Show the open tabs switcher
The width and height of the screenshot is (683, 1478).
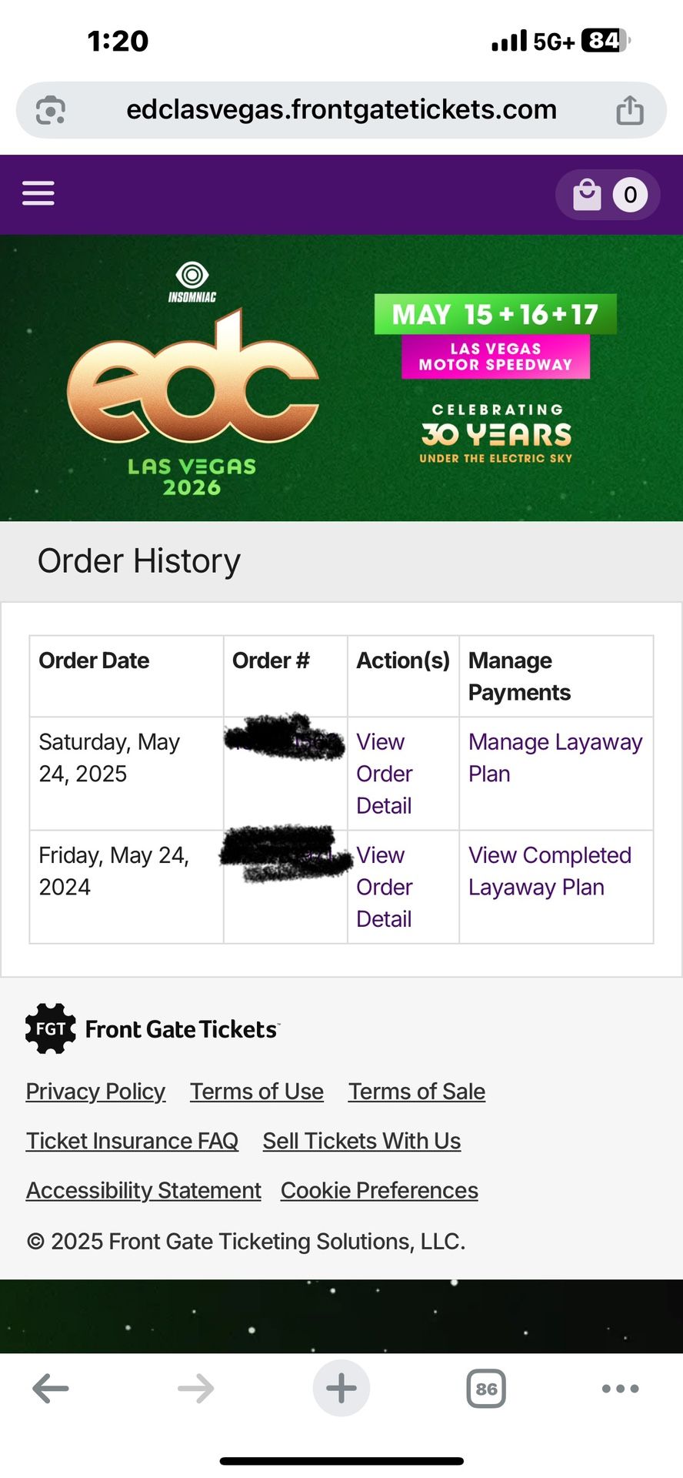[486, 1389]
